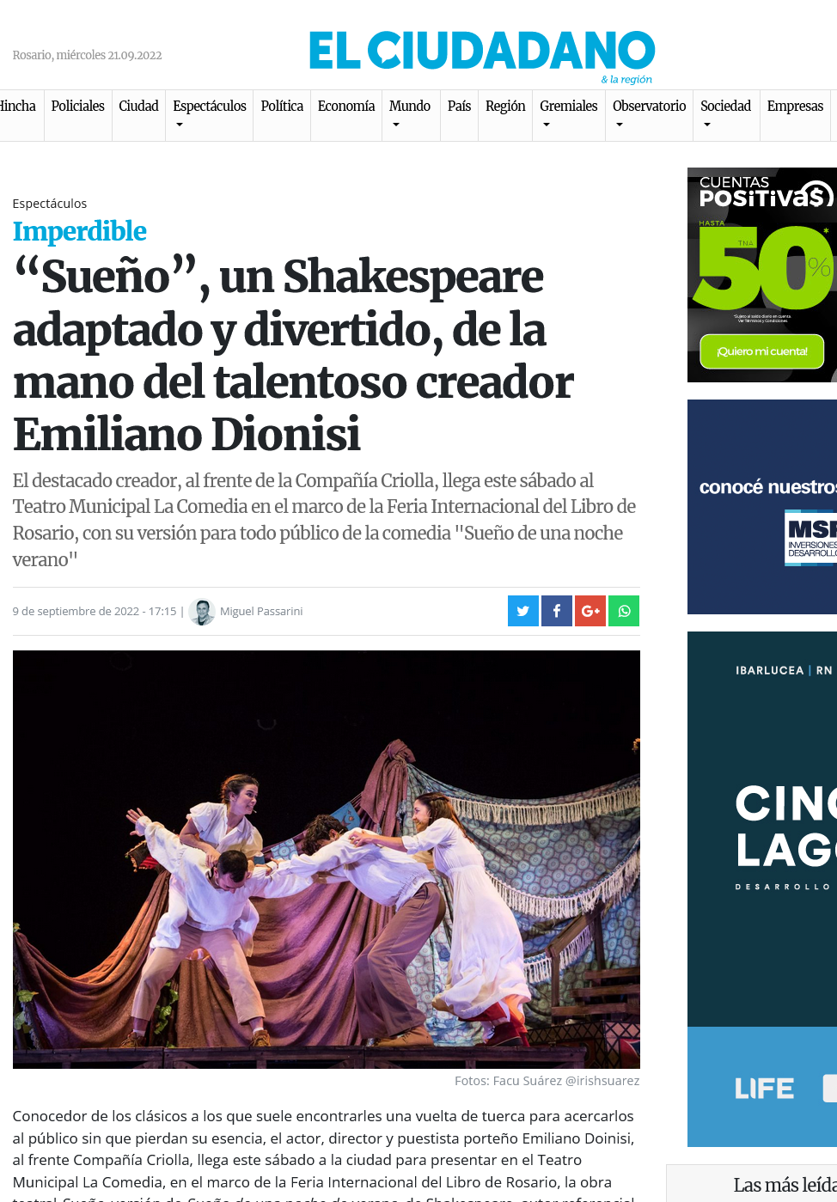Expand the Espectáculos menu arrow

180,125
